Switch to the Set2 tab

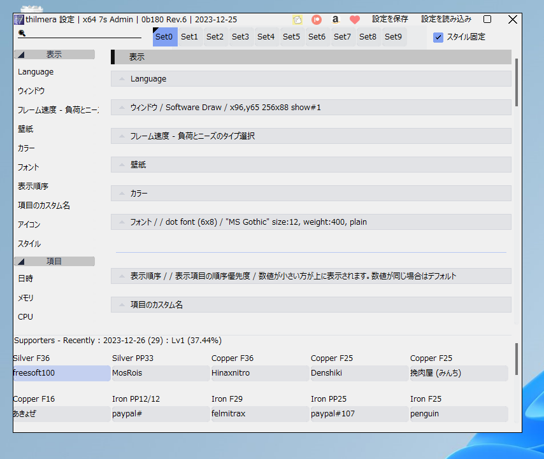tap(215, 37)
